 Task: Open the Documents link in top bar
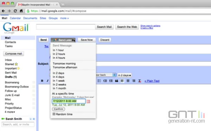[30, 18]
